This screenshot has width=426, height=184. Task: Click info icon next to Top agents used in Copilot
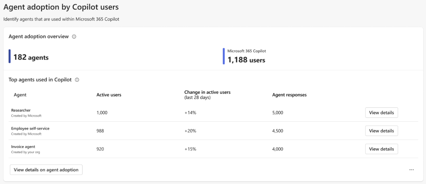click(x=77, y=80)
